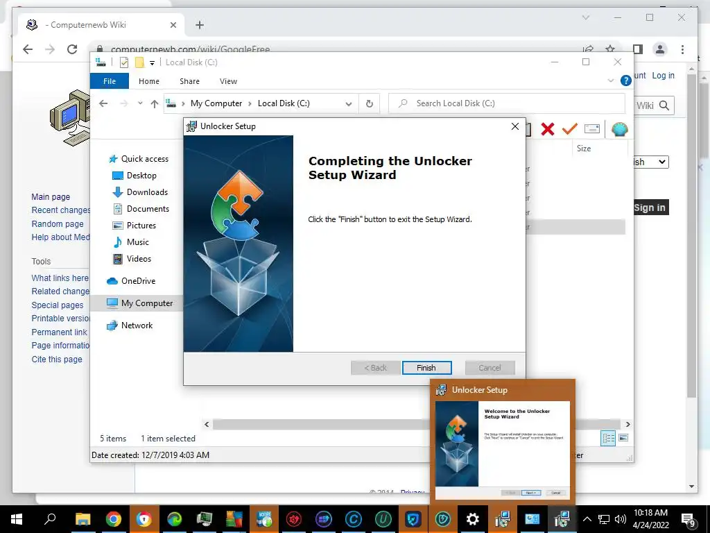This screenshot has height=533, width=710.
Task: Click Finish in the Unlocker Setup wizard
Action: point(426,368)
